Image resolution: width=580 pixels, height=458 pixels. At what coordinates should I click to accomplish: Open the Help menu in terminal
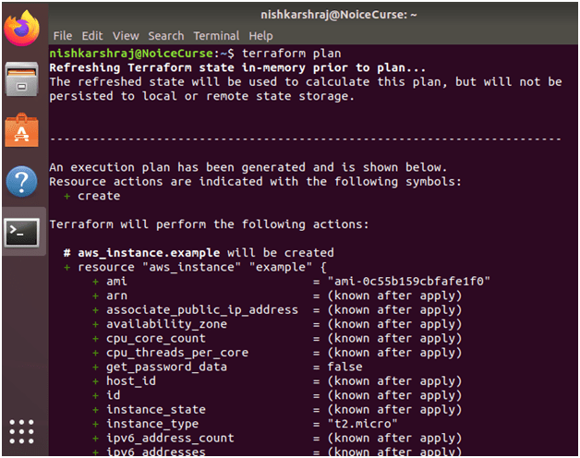[x=261, y=36]
